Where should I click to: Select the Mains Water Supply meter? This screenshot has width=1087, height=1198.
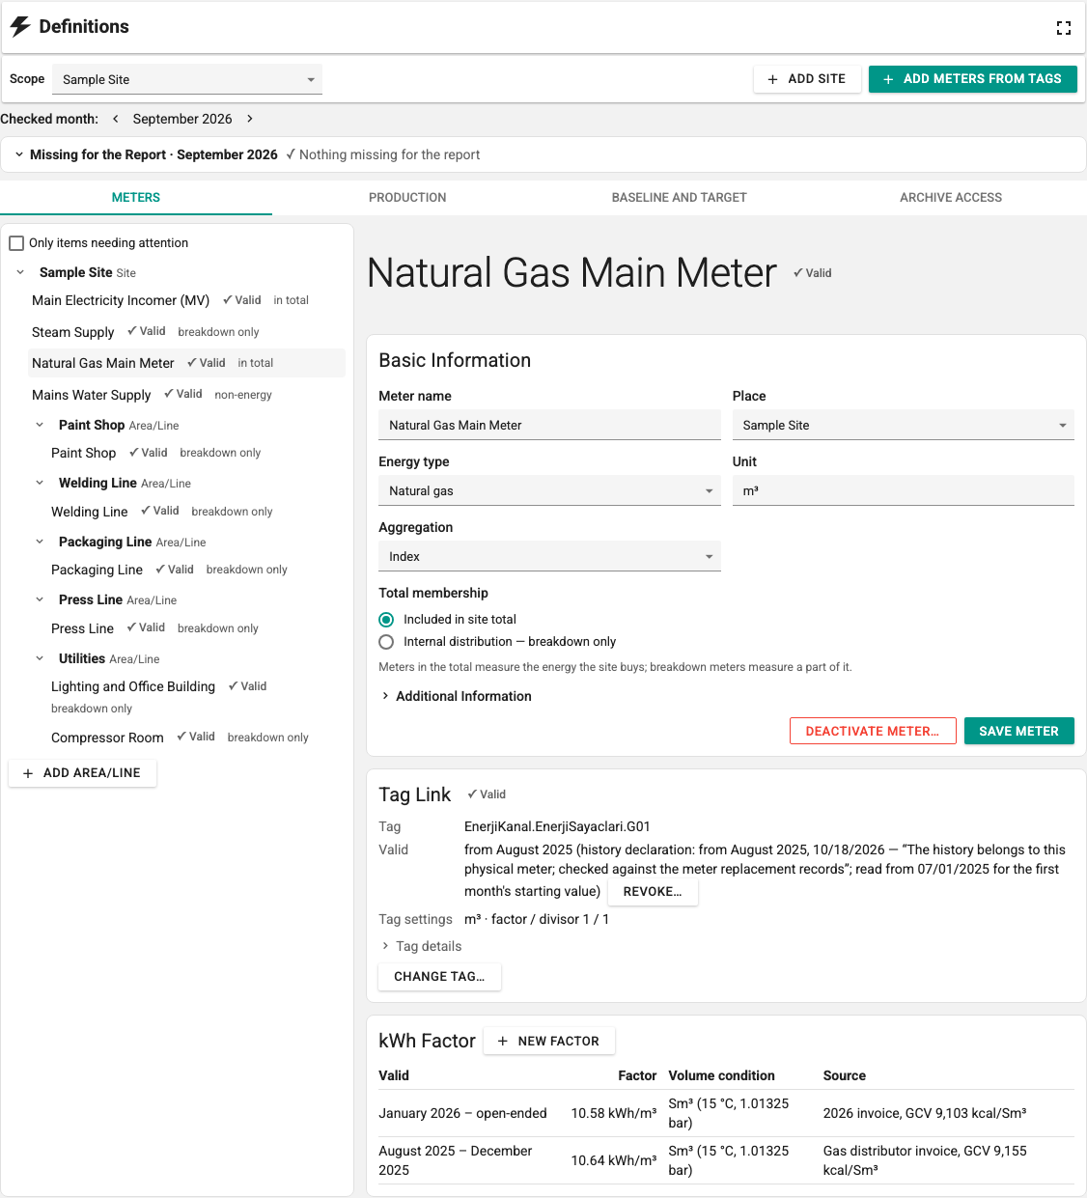click(186, 395)
